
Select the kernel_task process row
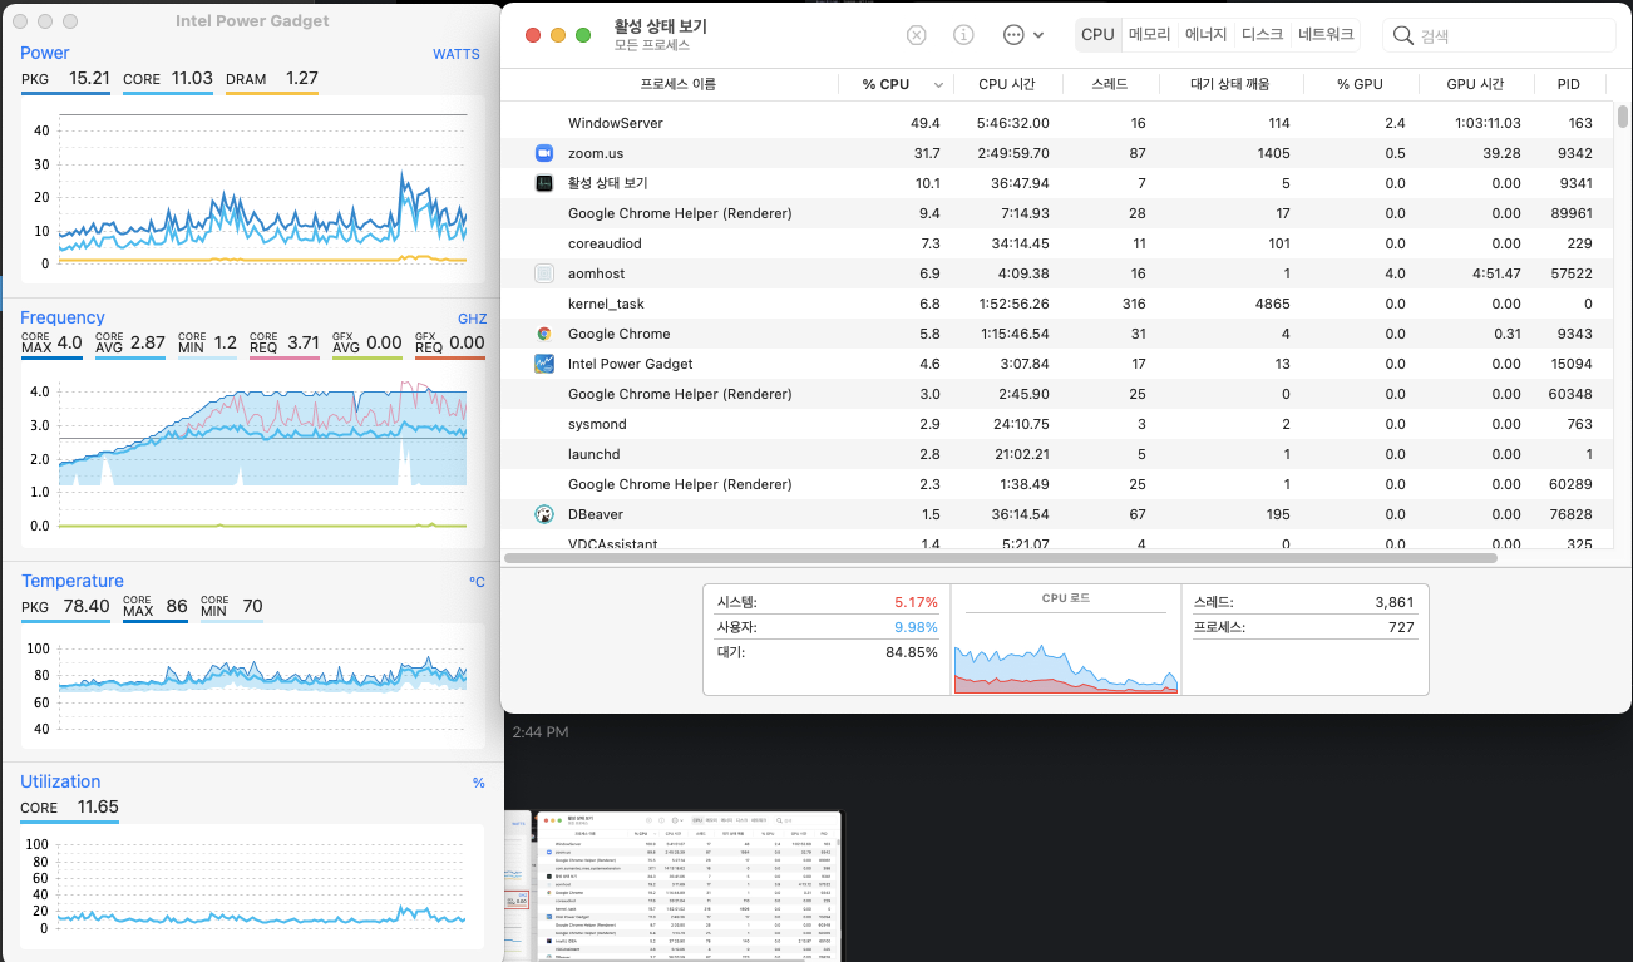[1057, 304]
